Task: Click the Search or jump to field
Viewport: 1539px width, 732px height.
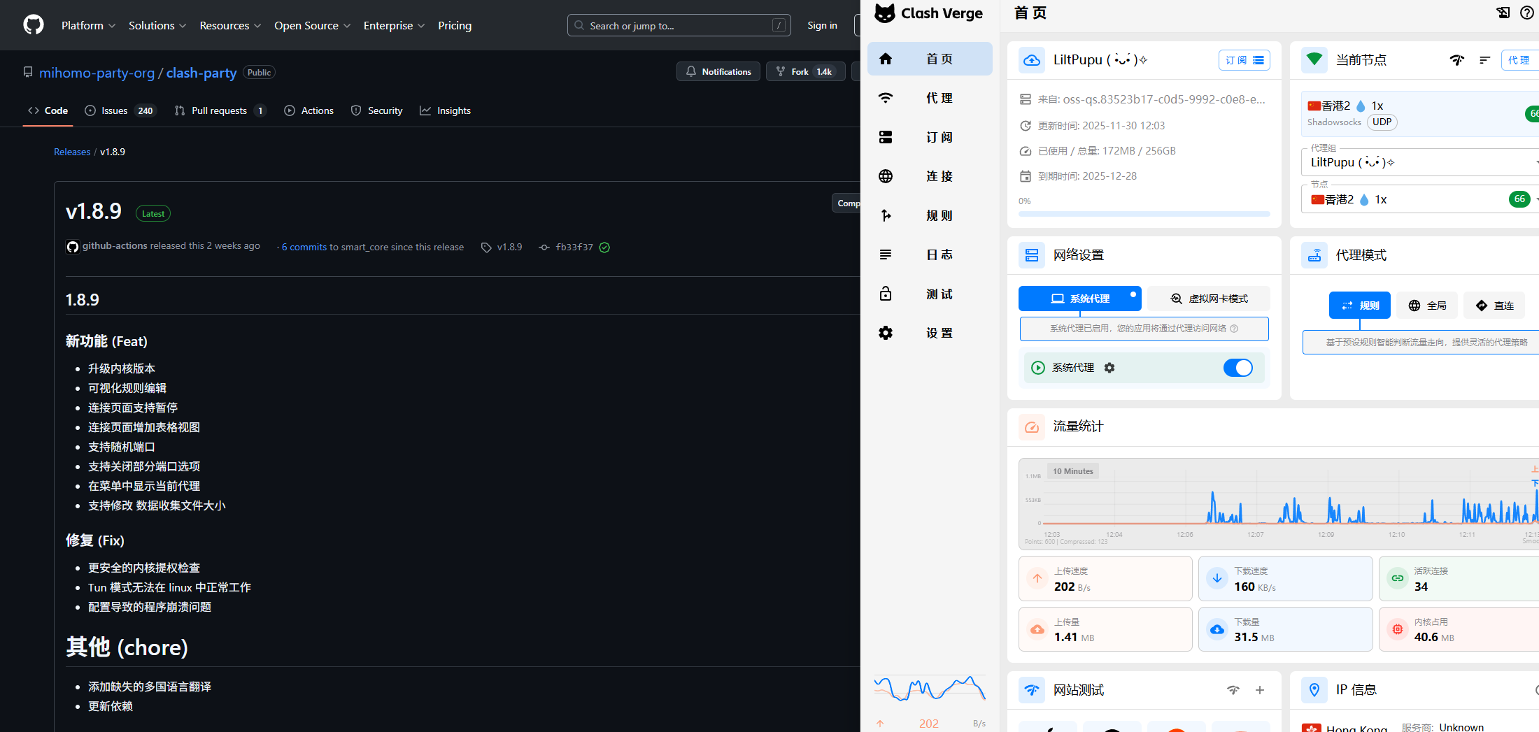Action: click(679, 25)
